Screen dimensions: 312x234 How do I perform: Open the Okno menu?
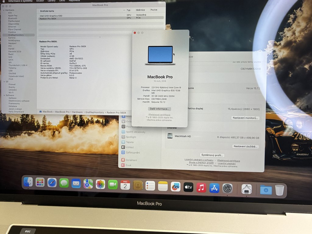coord(62,1)
